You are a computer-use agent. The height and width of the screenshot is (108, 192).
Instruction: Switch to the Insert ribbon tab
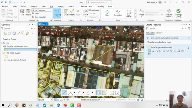point(23,6)
